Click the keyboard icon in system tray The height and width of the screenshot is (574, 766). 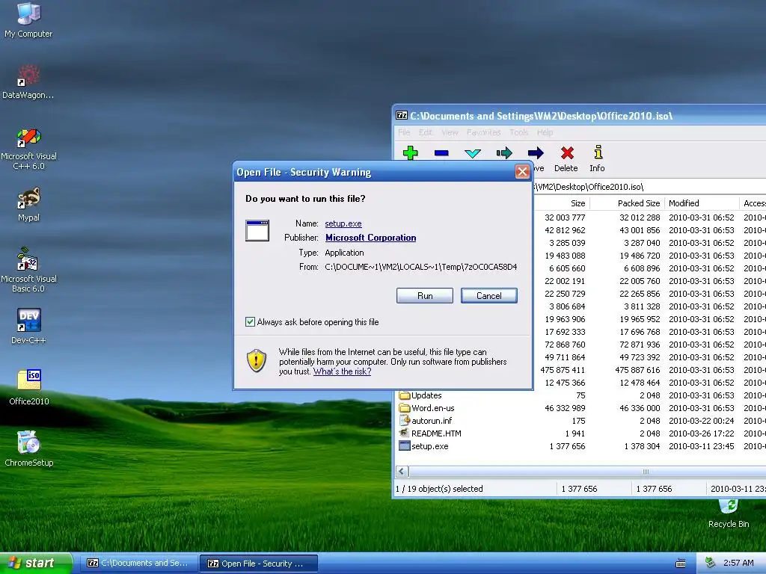[x=681, y=564]
